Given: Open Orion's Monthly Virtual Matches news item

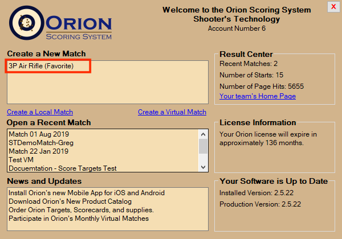Looking at the screenshot, I should coord(79,219).
